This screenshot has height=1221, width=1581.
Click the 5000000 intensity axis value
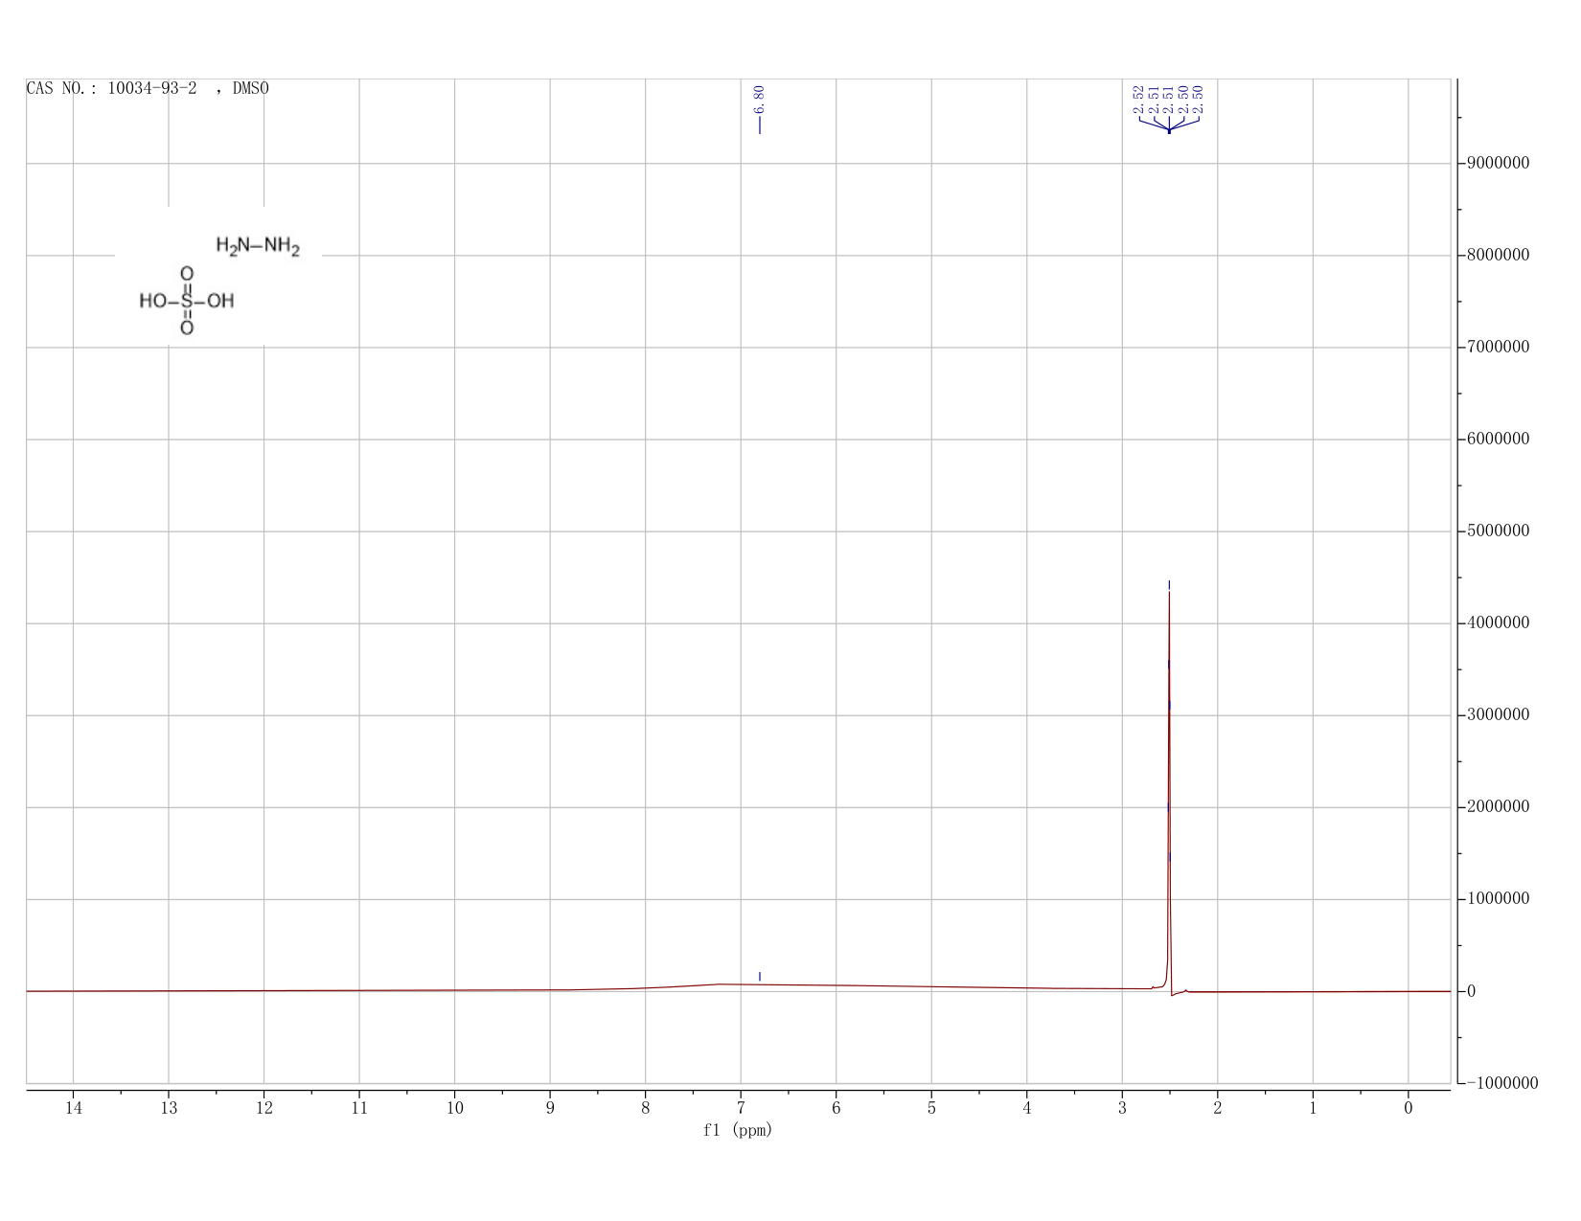click(1498, 531)
